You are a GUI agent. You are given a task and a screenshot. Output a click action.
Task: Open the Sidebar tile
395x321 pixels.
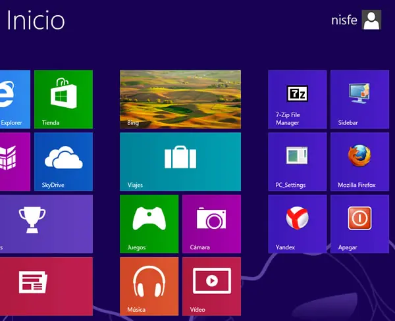[x=359, y=99]
